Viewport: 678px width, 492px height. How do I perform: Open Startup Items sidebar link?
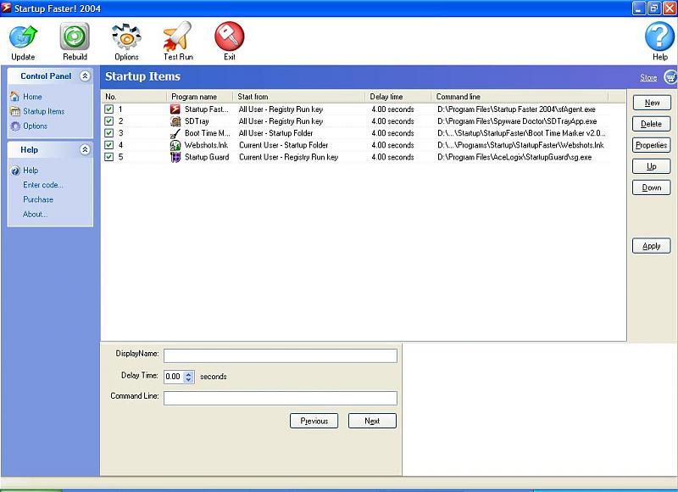44,111
